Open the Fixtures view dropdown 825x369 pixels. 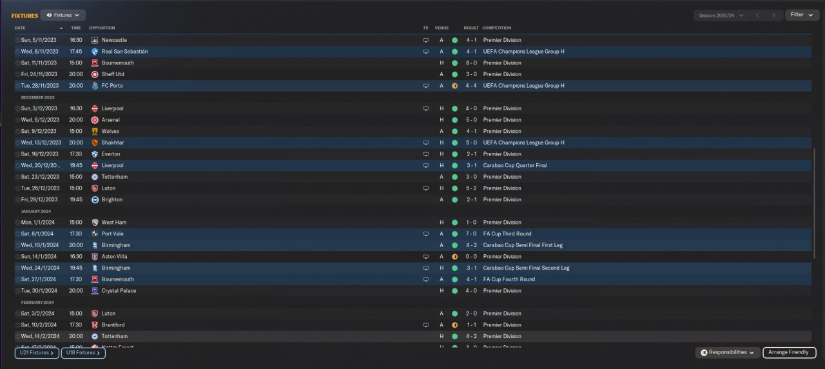pos(63,15)
